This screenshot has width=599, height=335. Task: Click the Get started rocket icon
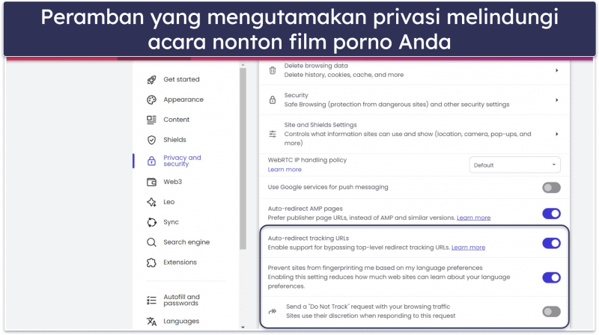pyautogui.click(x=152, y=80)
